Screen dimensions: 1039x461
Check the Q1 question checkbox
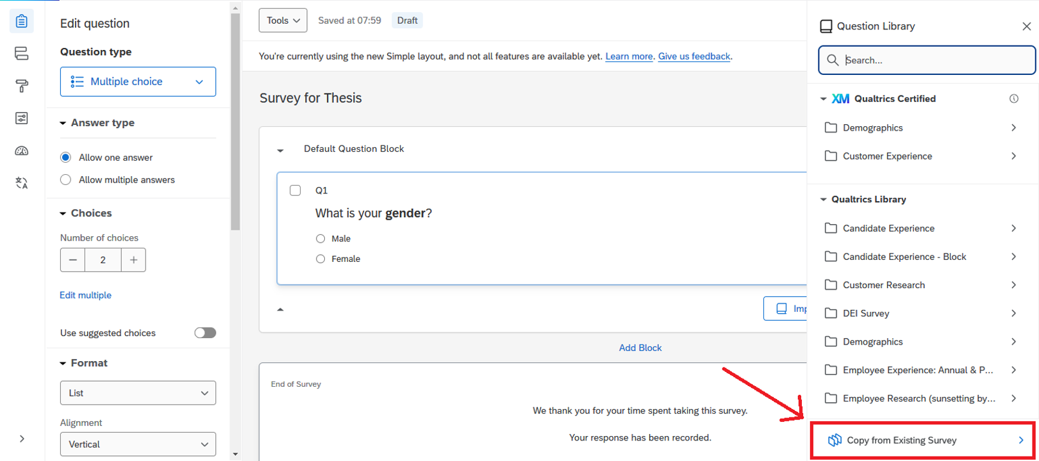tap(295, 190)
